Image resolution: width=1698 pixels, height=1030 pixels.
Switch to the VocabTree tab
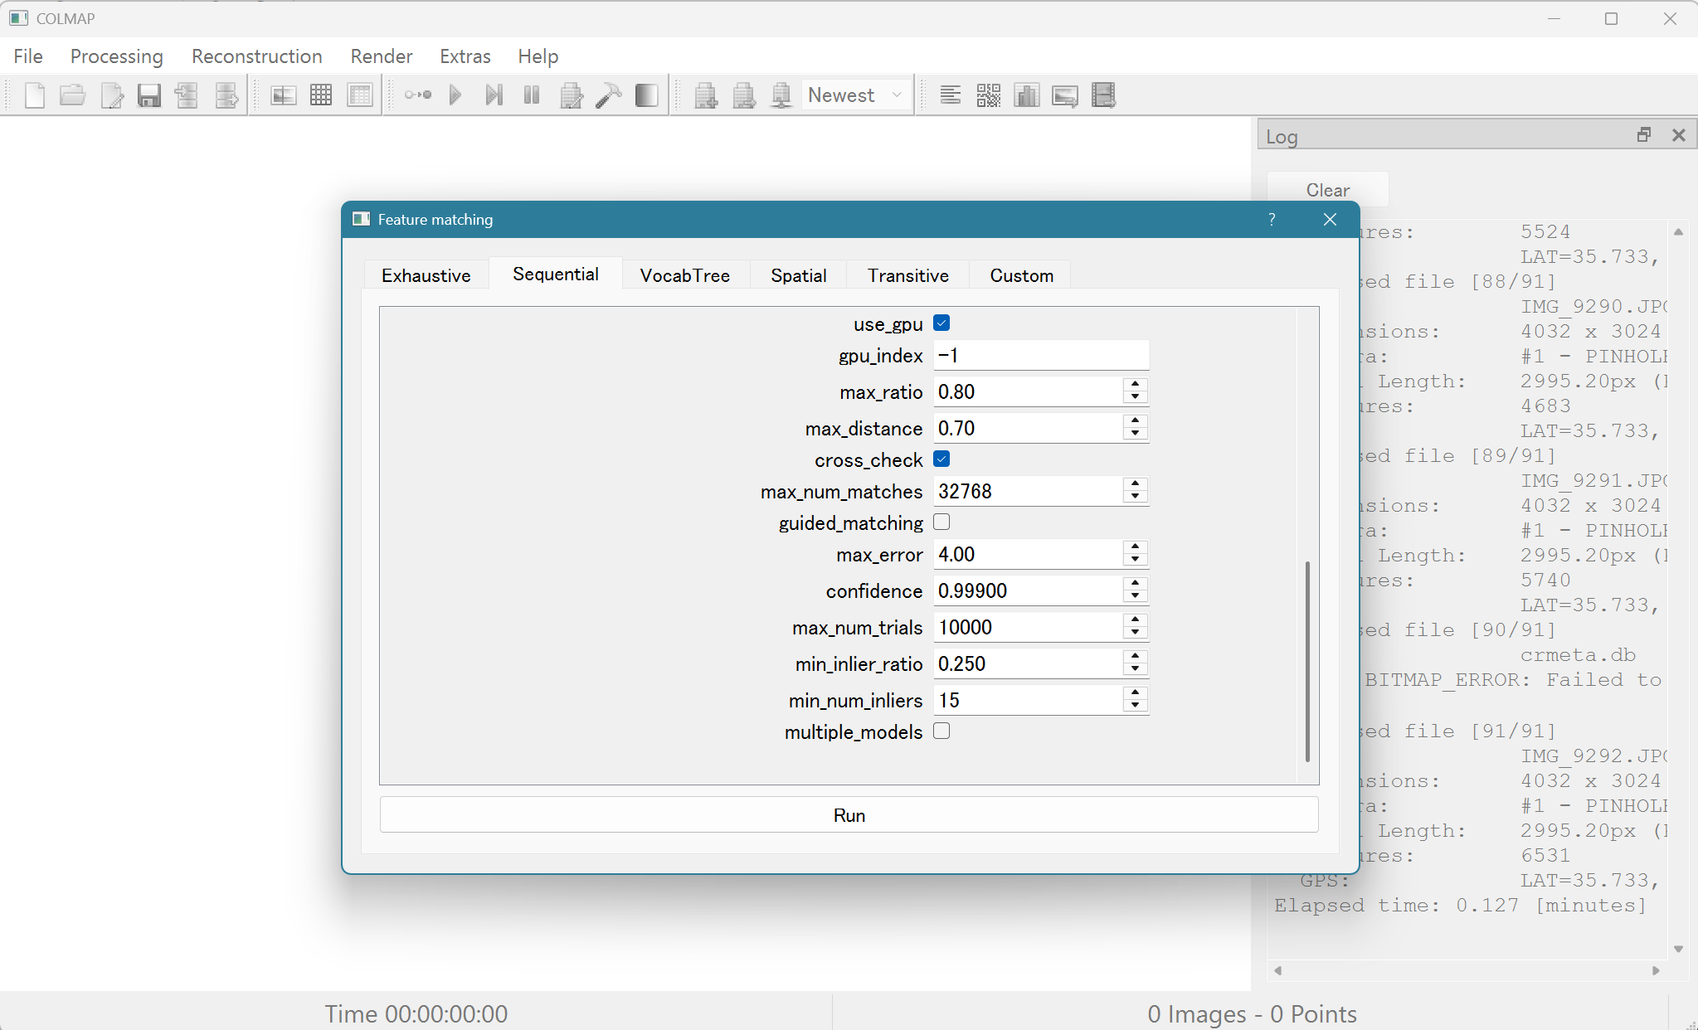click(684, 275)
